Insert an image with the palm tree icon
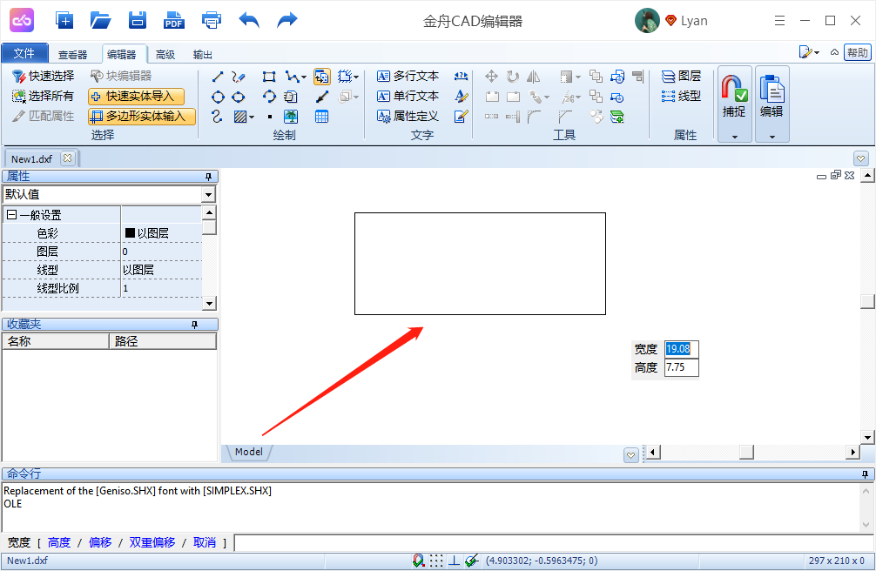 [291, 117]
